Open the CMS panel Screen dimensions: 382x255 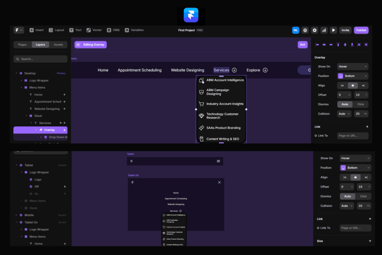point(113,30)
